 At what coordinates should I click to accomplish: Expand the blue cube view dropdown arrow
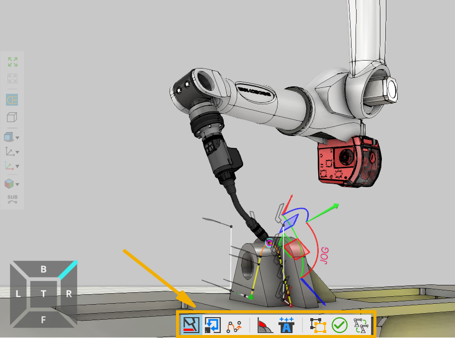coord(18,138)
